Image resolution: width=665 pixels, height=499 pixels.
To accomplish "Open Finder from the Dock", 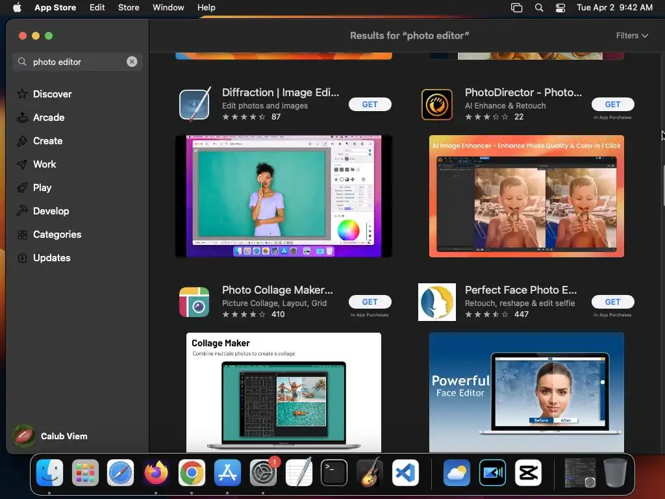I will (49, 473).
